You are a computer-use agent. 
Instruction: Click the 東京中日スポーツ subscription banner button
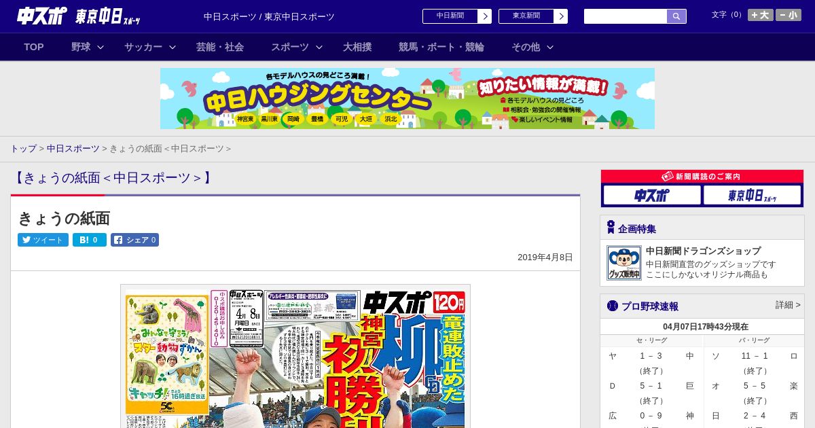coord(753,195)
